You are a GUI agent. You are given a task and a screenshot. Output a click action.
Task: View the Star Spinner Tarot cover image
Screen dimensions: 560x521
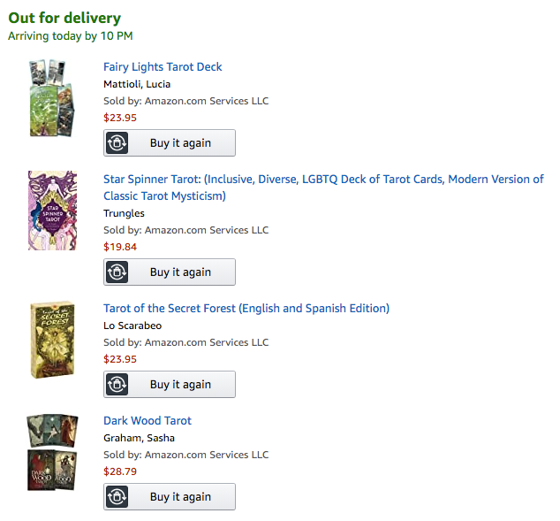pos(52,211)
